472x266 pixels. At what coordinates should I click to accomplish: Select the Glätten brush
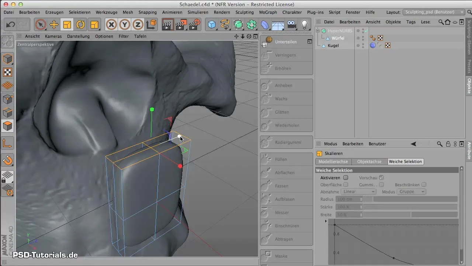coord(287,112)
